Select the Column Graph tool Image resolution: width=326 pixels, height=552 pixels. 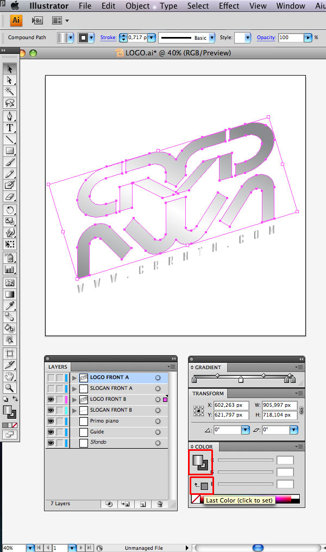9,270
